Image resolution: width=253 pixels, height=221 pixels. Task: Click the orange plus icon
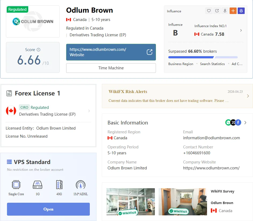pyautogui.click(x=233, y=11)
